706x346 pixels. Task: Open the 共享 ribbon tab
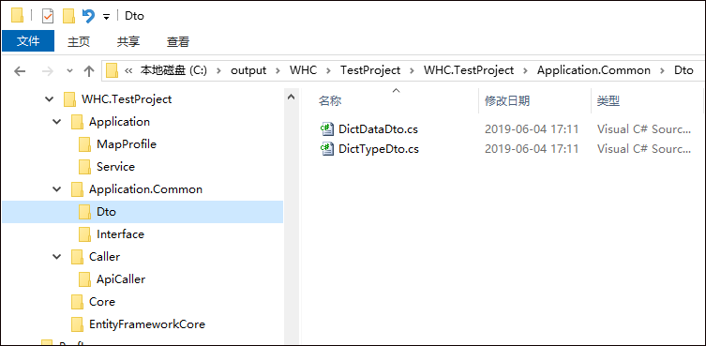click(x=128, y=42)
